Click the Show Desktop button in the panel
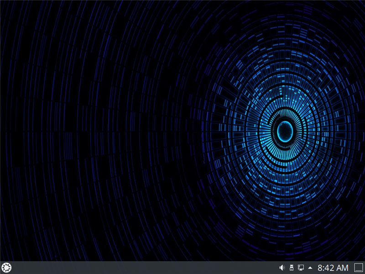Screen dimensions: 365x274 coord(359,268)
